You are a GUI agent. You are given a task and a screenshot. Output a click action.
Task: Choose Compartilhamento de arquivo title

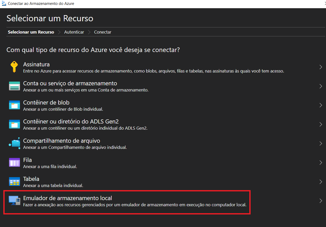(x=62, y=141)
